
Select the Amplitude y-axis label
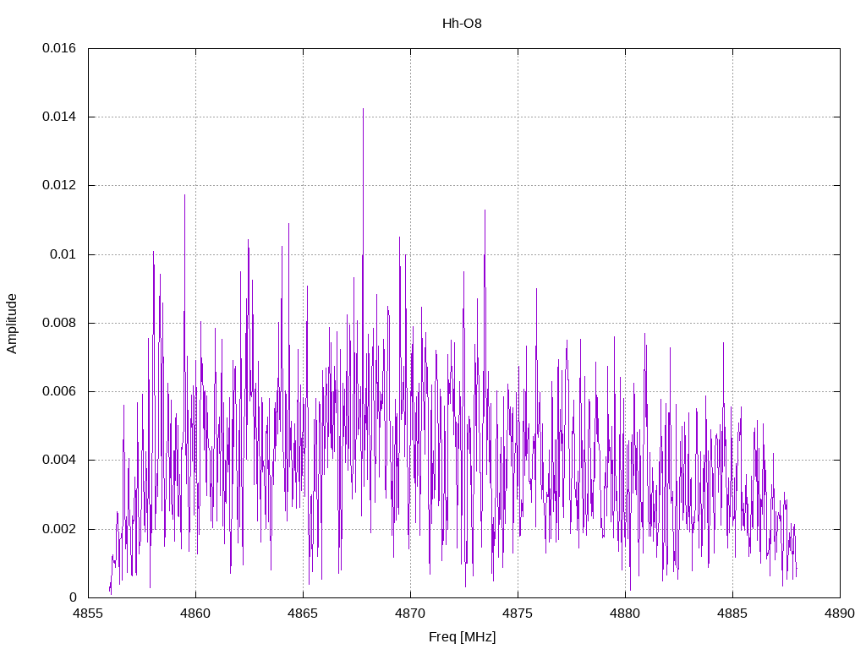point(12,324)
